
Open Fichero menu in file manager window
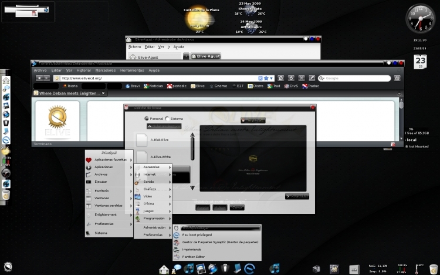135,47
